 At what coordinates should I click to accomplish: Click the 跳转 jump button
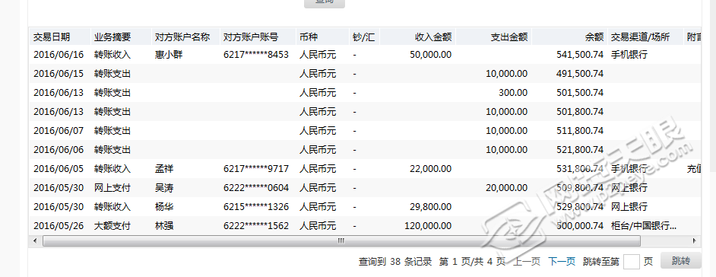point(680,261)
